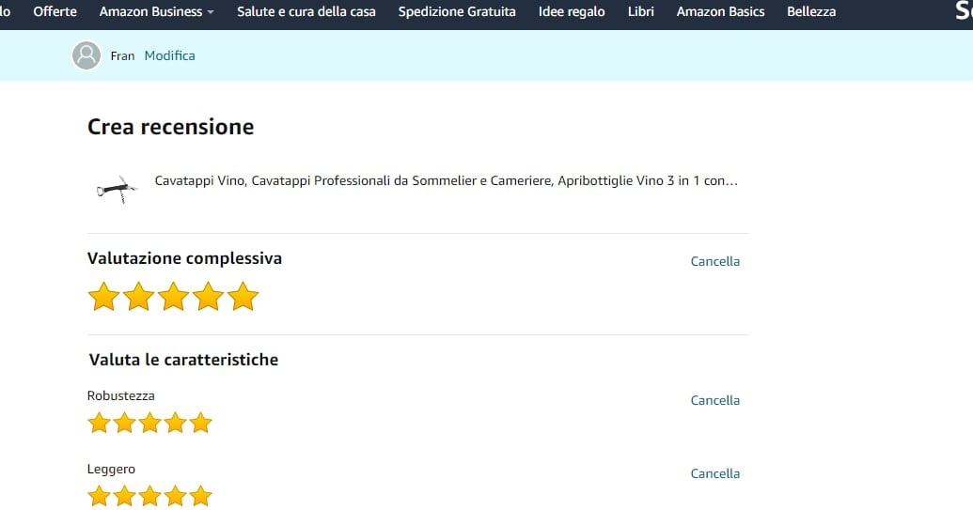The image size is (973, 510).
Task: Open the Libri section
Action: pos(640,12)
